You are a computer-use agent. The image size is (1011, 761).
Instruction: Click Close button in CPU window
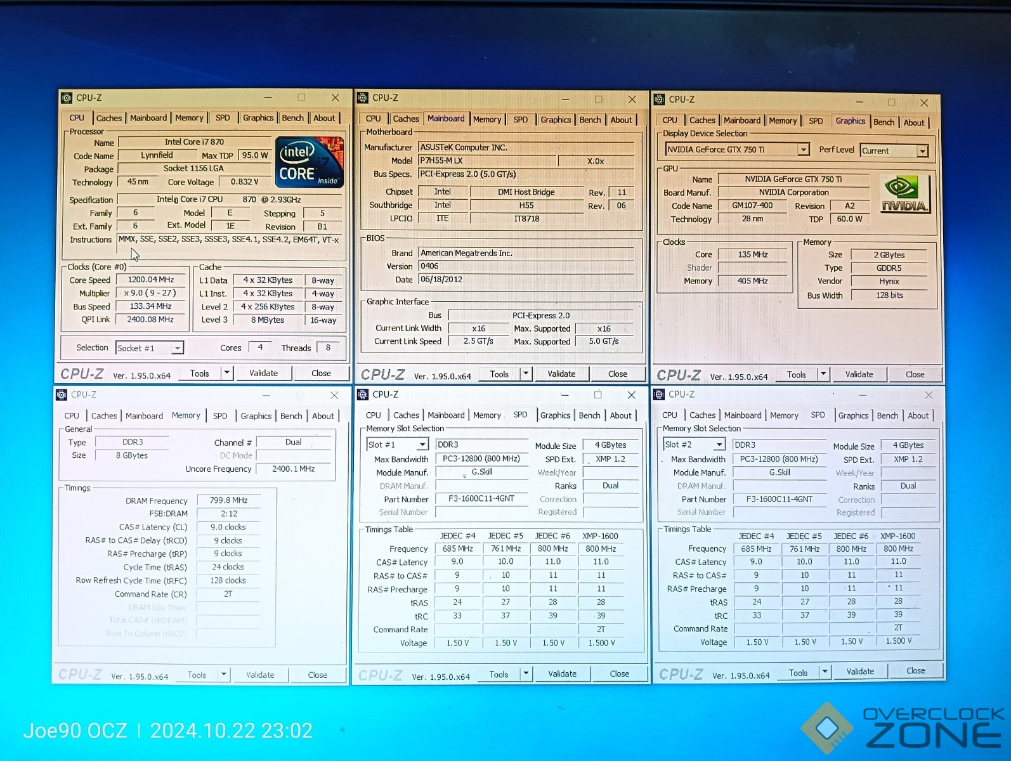[321, 373]
